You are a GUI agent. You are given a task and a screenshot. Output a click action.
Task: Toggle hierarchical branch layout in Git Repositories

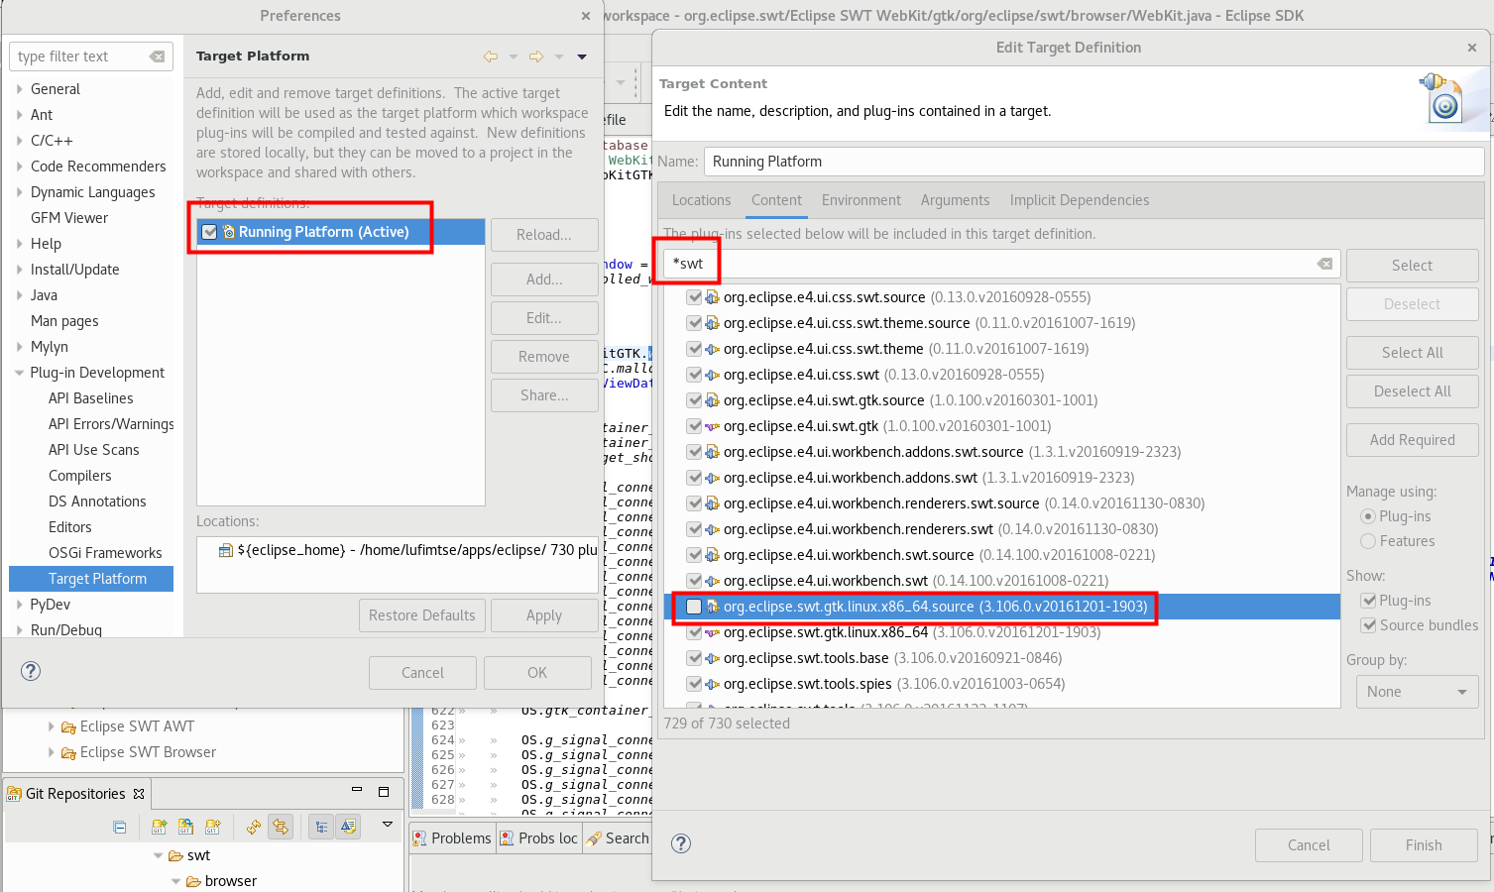321,827
